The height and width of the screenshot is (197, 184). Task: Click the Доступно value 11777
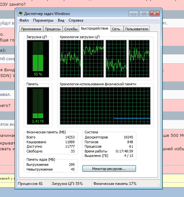coord(70,146)
